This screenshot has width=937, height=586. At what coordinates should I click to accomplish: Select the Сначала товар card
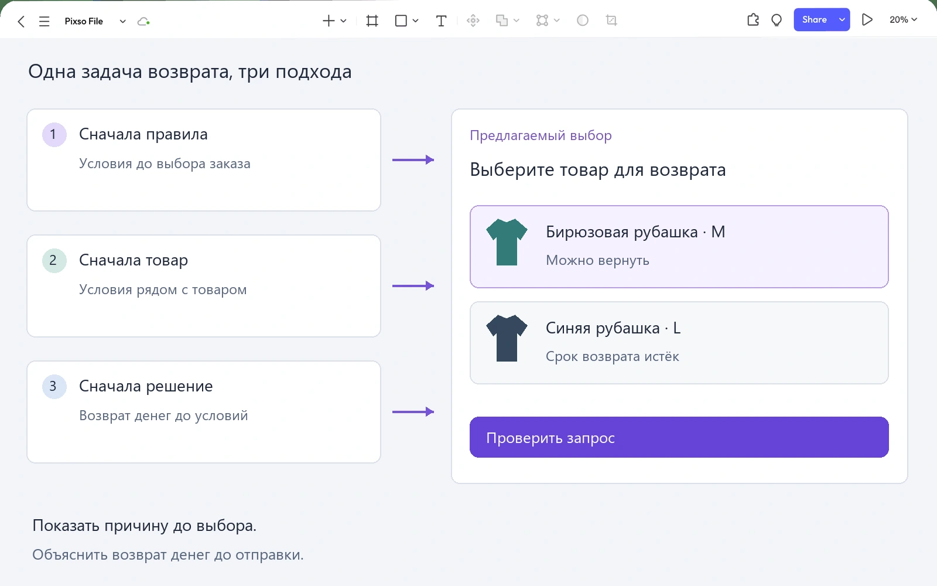(x=204, y=286)
